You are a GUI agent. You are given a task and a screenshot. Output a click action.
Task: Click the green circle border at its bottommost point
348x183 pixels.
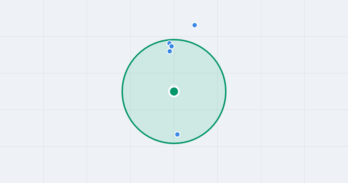[x=174, y=143]
